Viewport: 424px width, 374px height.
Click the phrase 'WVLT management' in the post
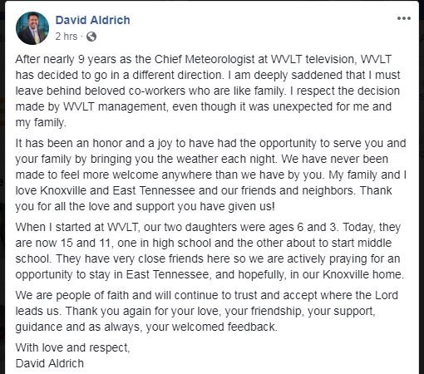[116, 107]
